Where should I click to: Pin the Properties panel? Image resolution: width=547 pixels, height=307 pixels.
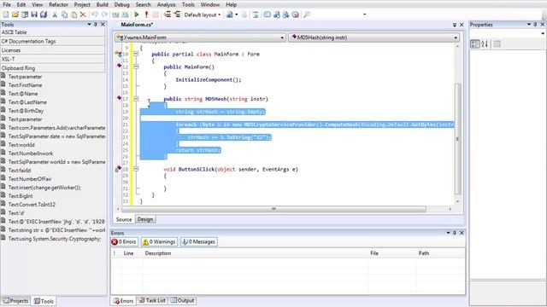(535, 25)
